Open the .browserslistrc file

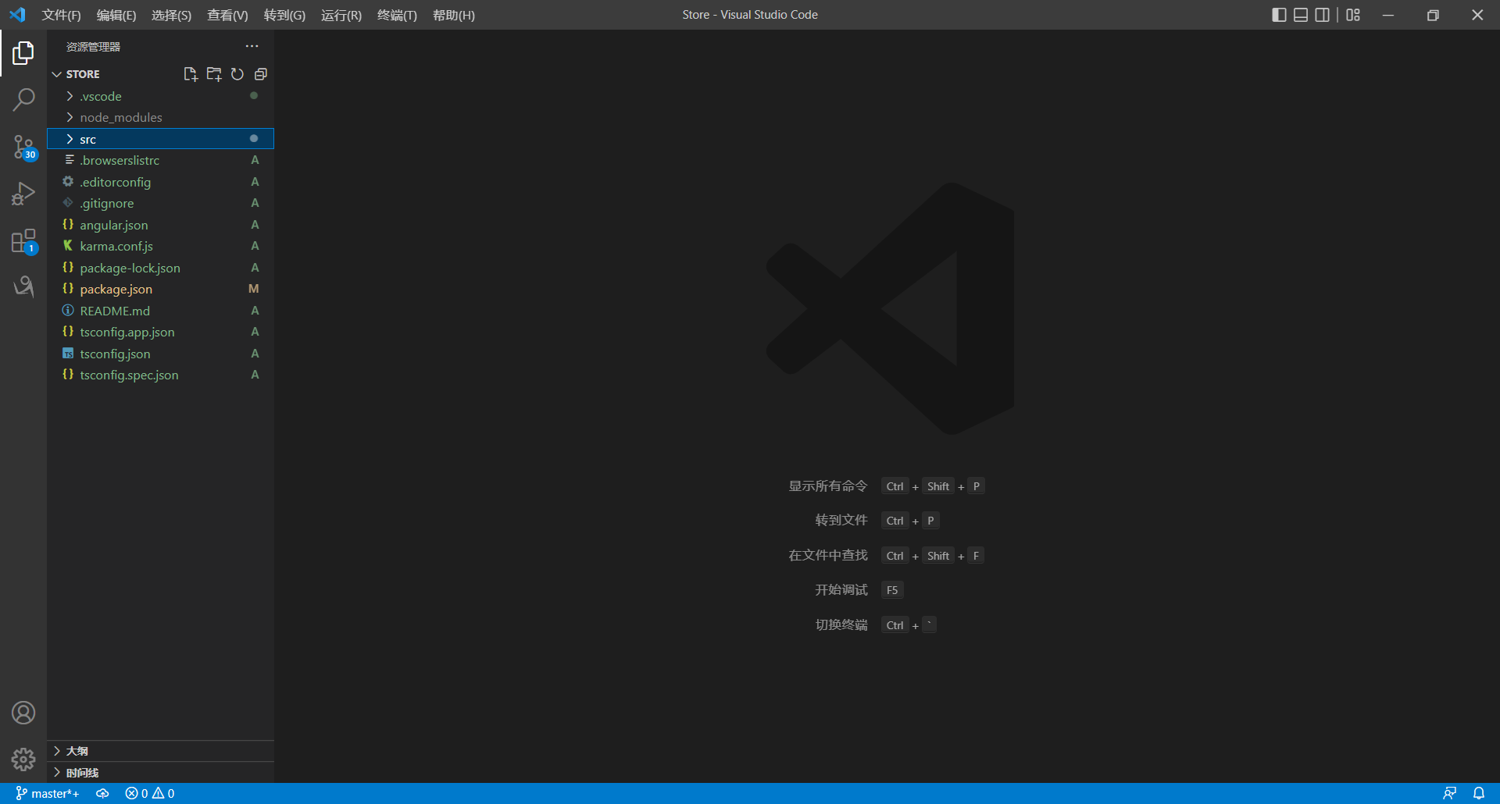pyautogui.click(x=160, y=160)
